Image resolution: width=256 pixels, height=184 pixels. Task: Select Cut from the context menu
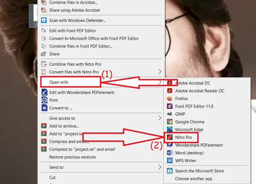tap(53, 178)
